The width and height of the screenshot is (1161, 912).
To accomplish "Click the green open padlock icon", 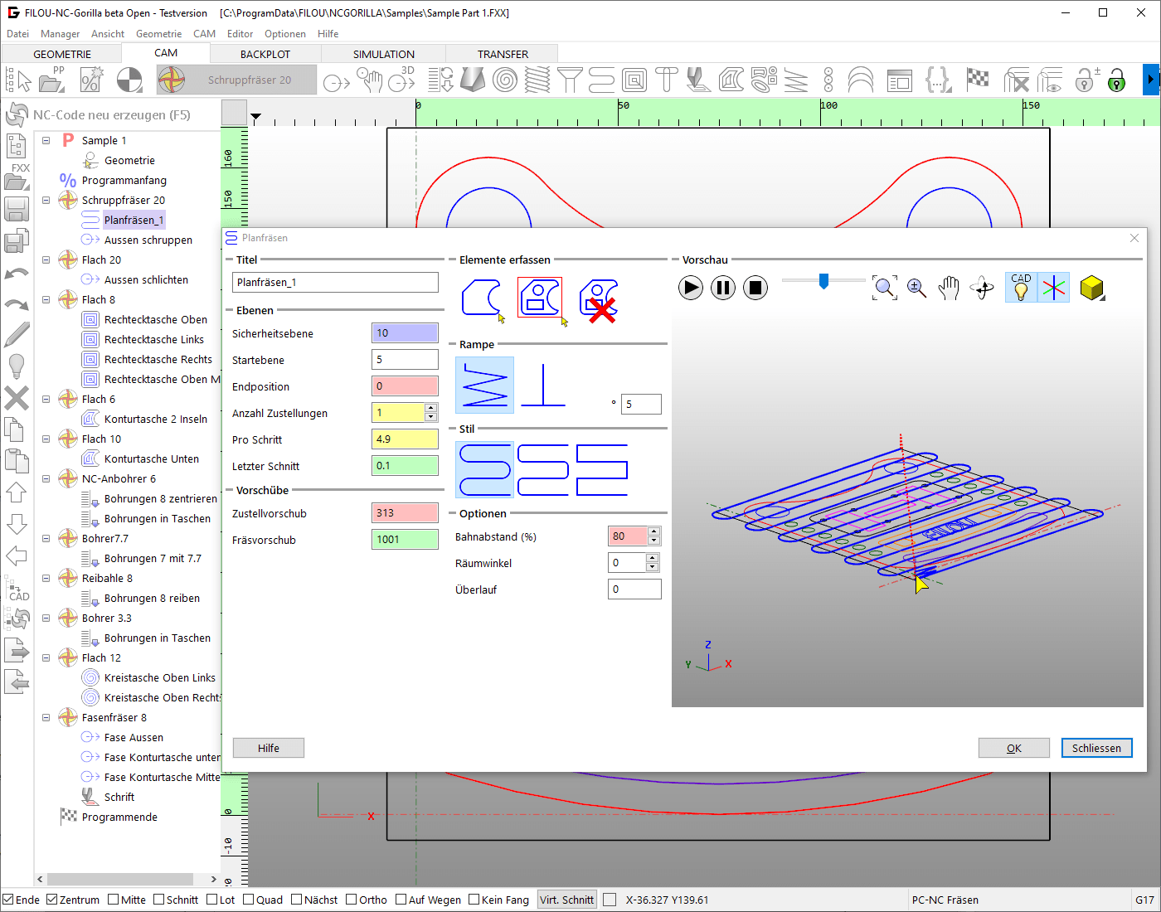I will 1117,80.
